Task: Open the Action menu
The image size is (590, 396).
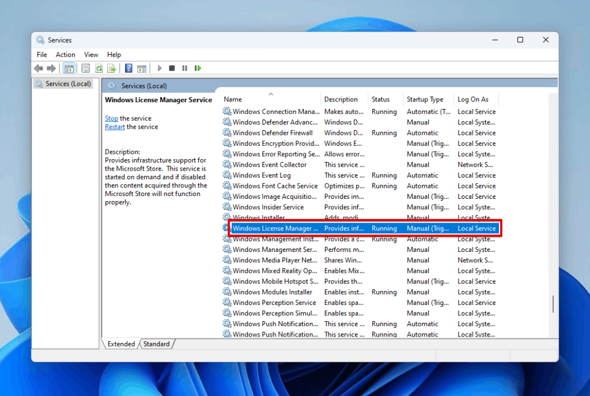Action: click(x=65, y=54)
